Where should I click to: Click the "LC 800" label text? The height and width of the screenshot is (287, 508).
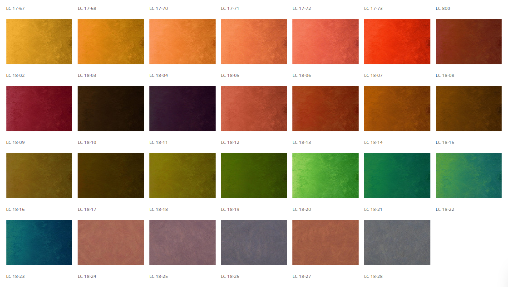click(443, 9)
